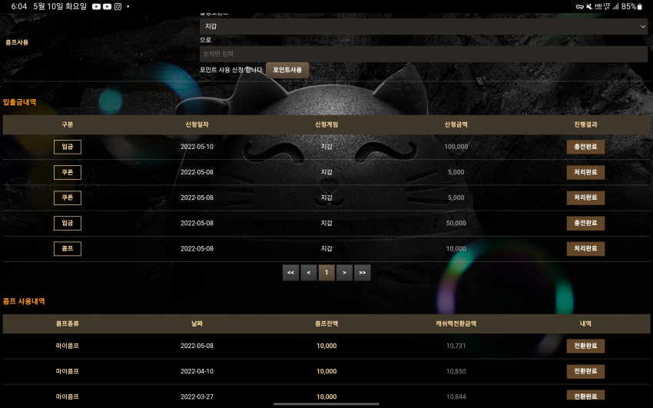The width and height of the screenshot is (653, 408).
Task: Click the 내역 column header
Action: click(585, 323)
